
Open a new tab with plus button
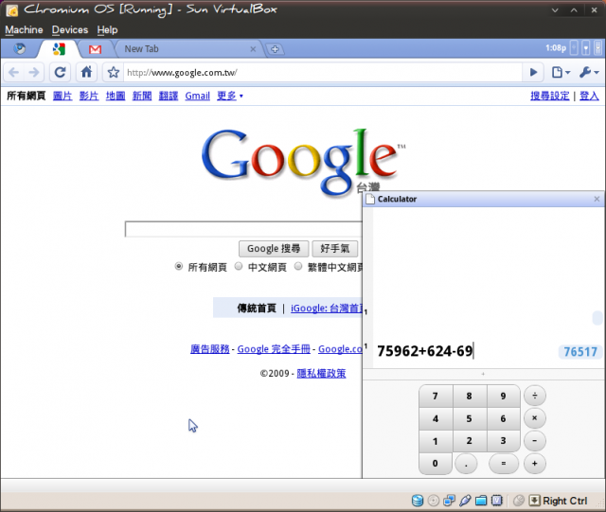[275, 49]
